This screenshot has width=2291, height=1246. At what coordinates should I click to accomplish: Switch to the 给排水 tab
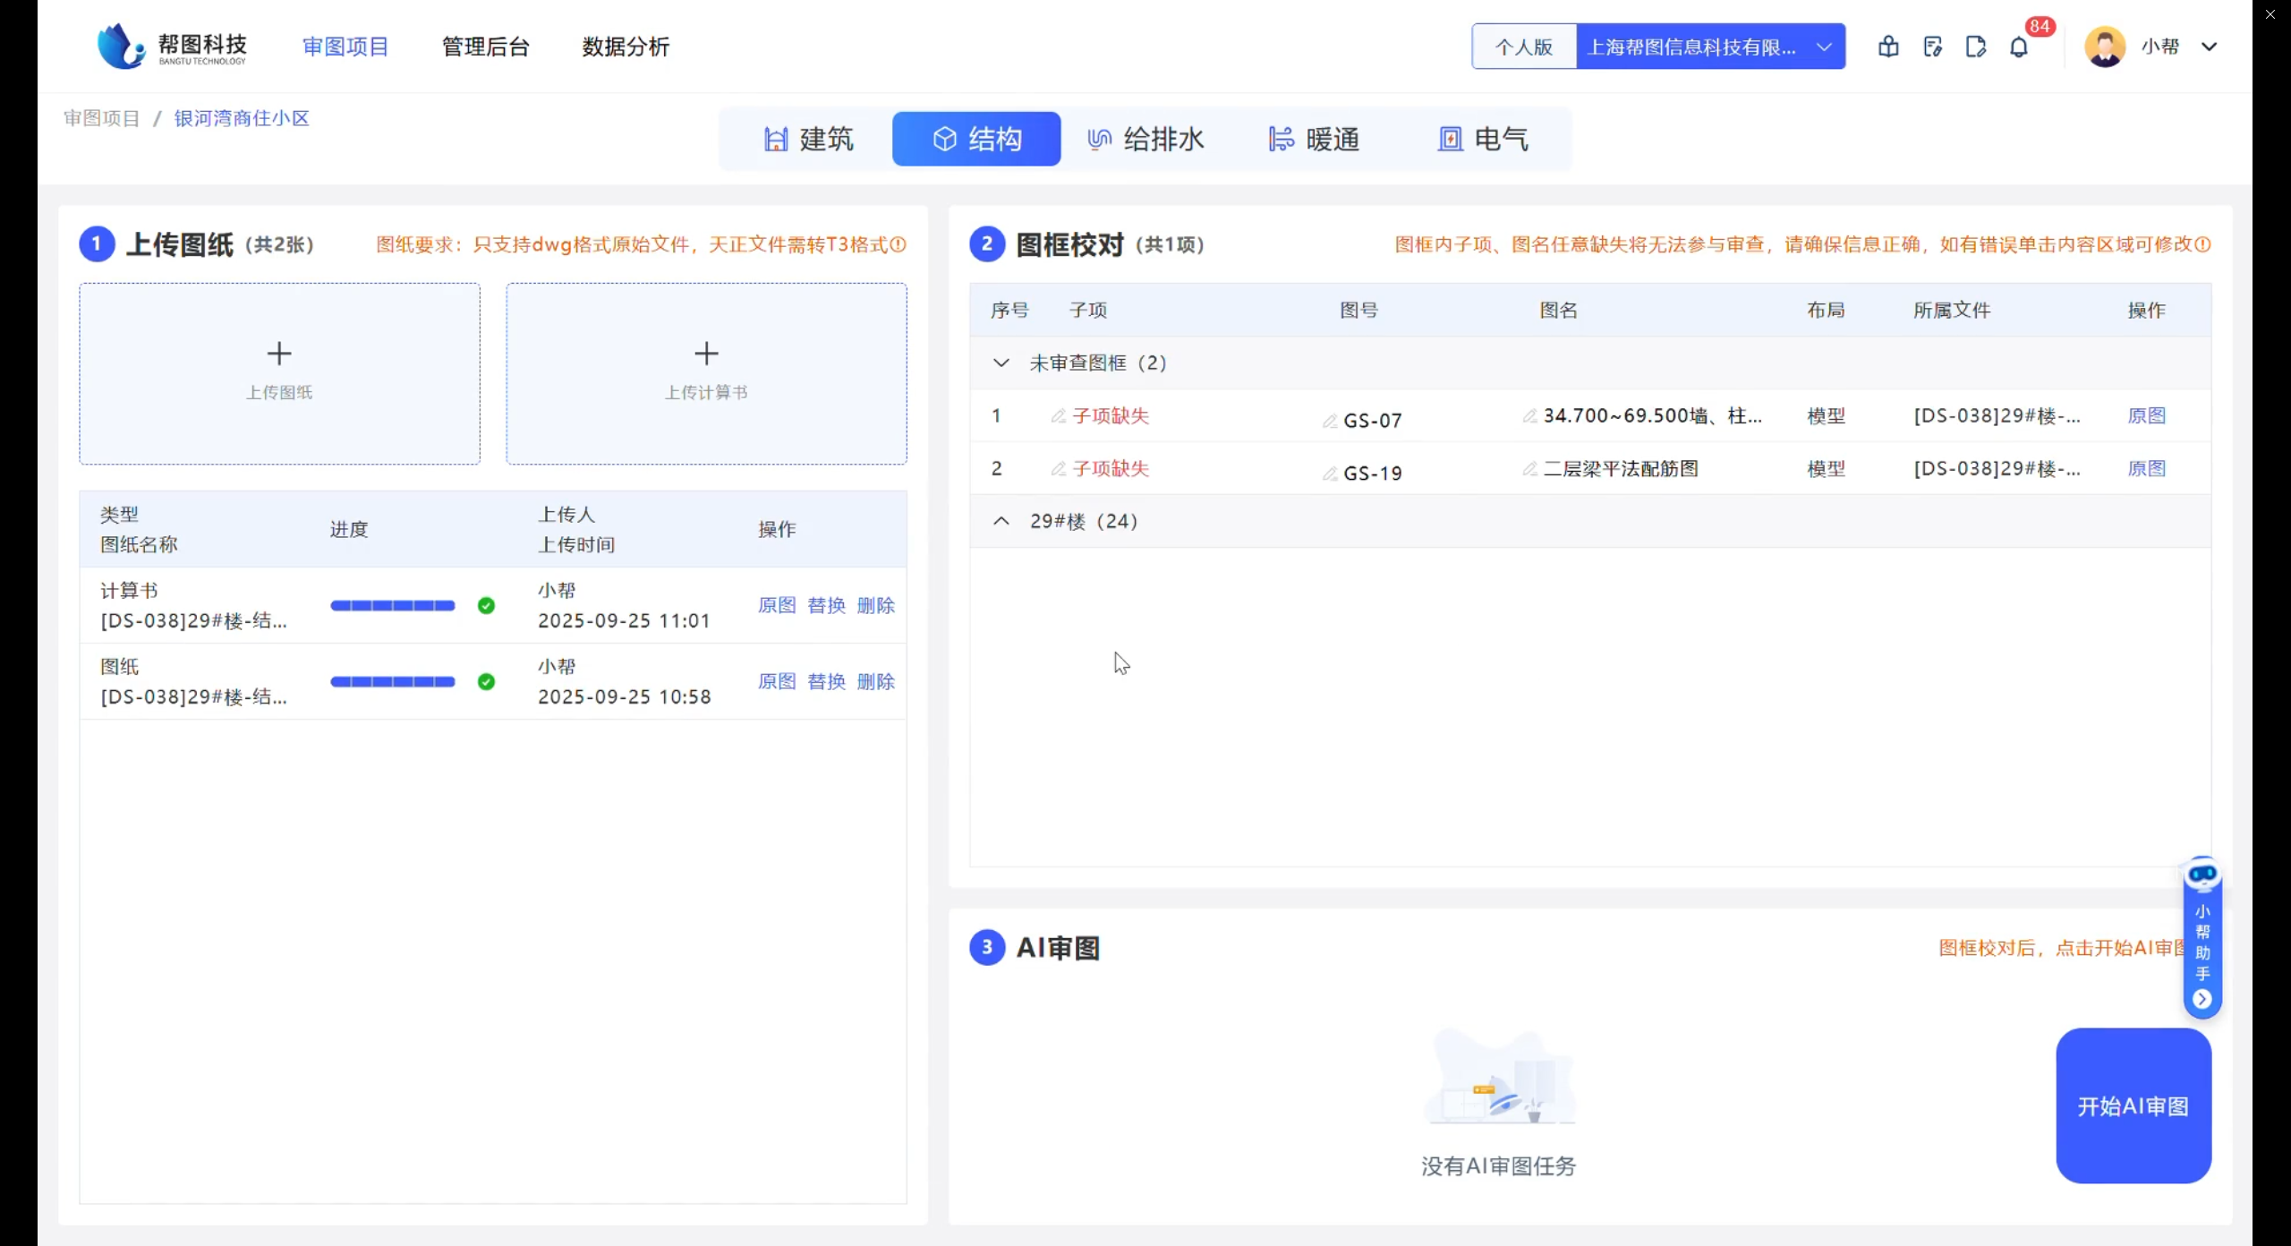[x=1145, y=139]
